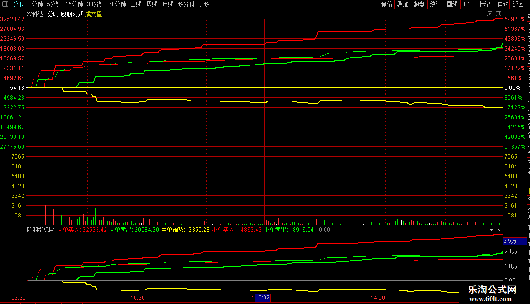Click the 大单买入: 32523.42 reading
This screenshot has height=304, width=530.
coord(82,230)
